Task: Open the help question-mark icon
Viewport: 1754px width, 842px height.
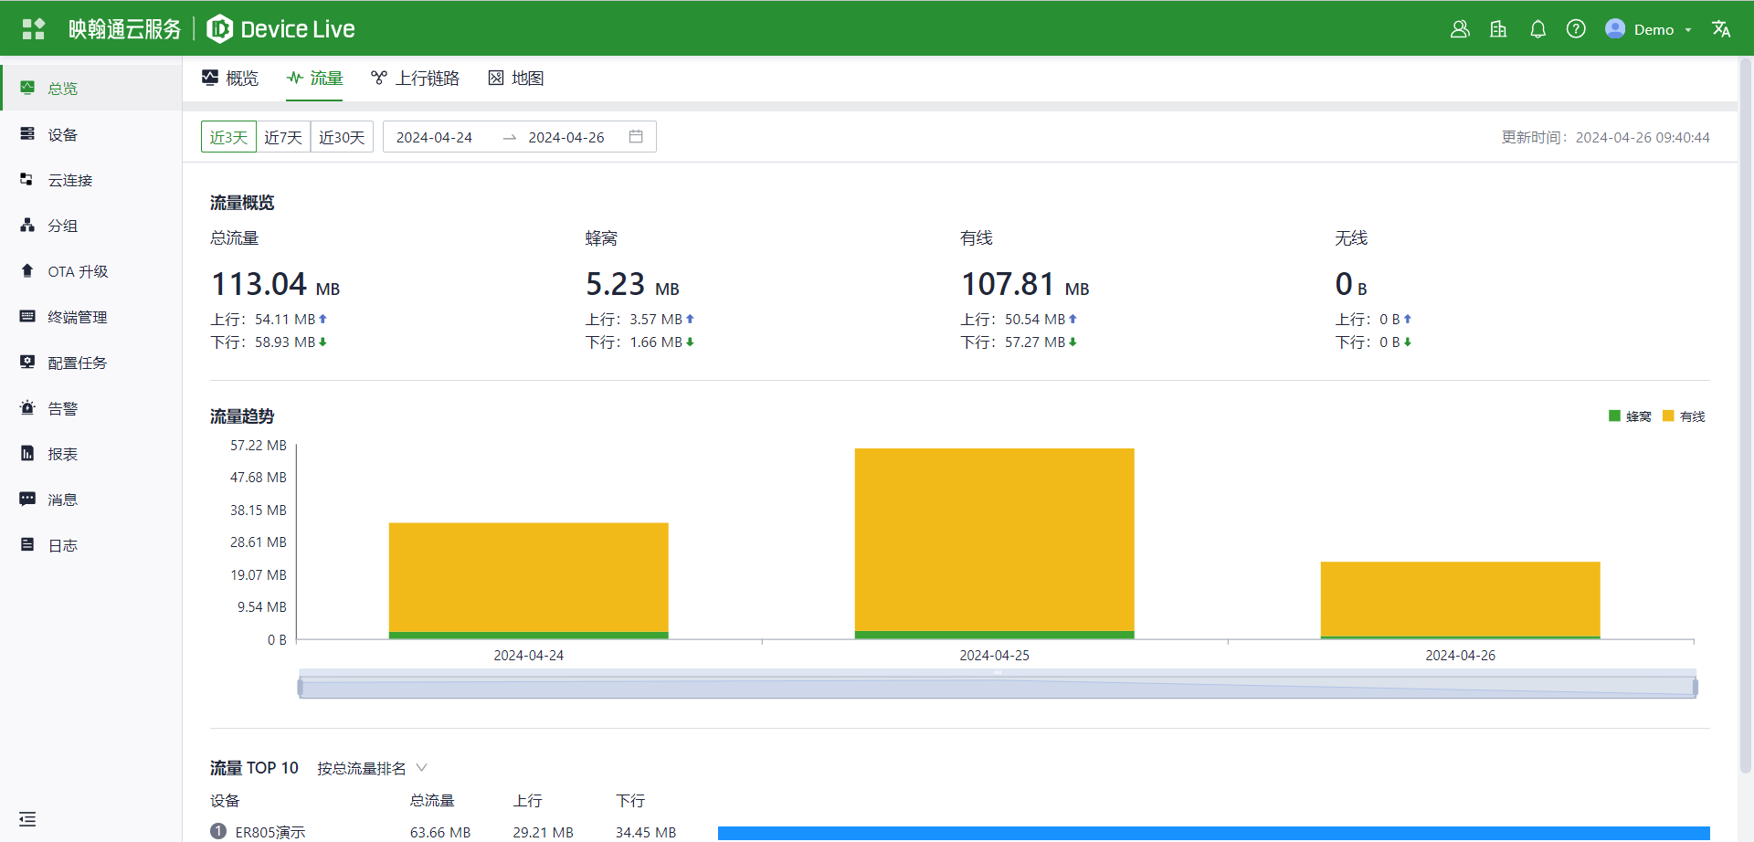Action: pyautogui.click(x=1576, y=29)
